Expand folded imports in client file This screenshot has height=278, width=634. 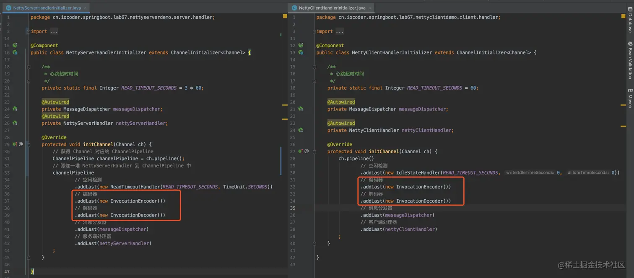[314, 31]
